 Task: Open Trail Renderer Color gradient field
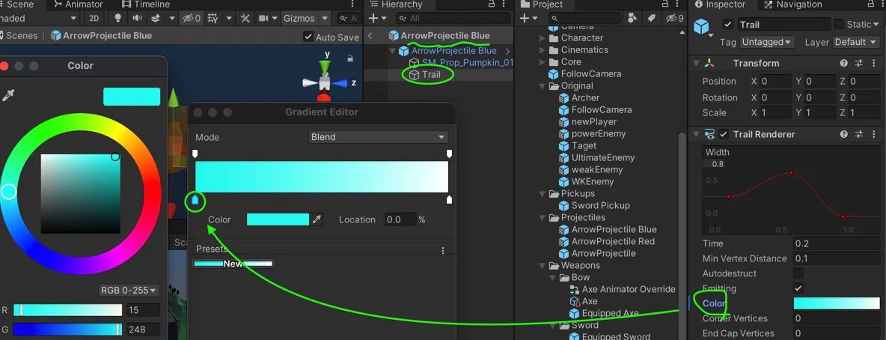[837, 303]
